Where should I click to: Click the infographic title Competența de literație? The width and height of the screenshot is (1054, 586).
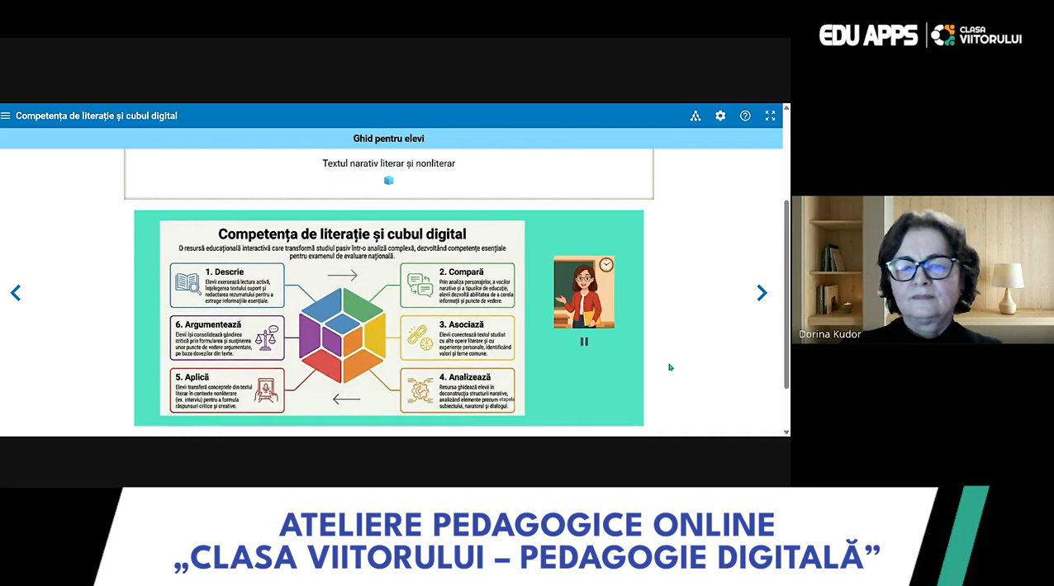[342, 234]
